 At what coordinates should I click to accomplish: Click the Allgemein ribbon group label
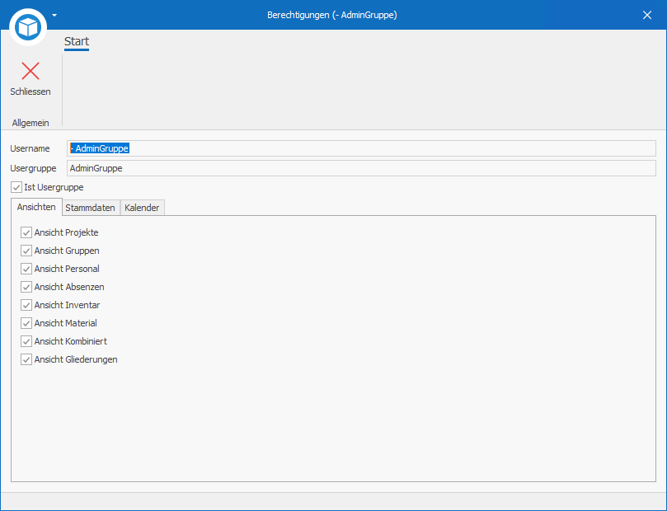(31, 123)
